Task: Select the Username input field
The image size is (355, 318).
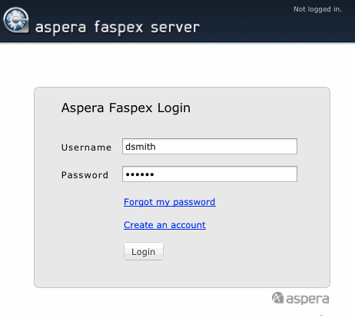Action: [x=210, y=147]
